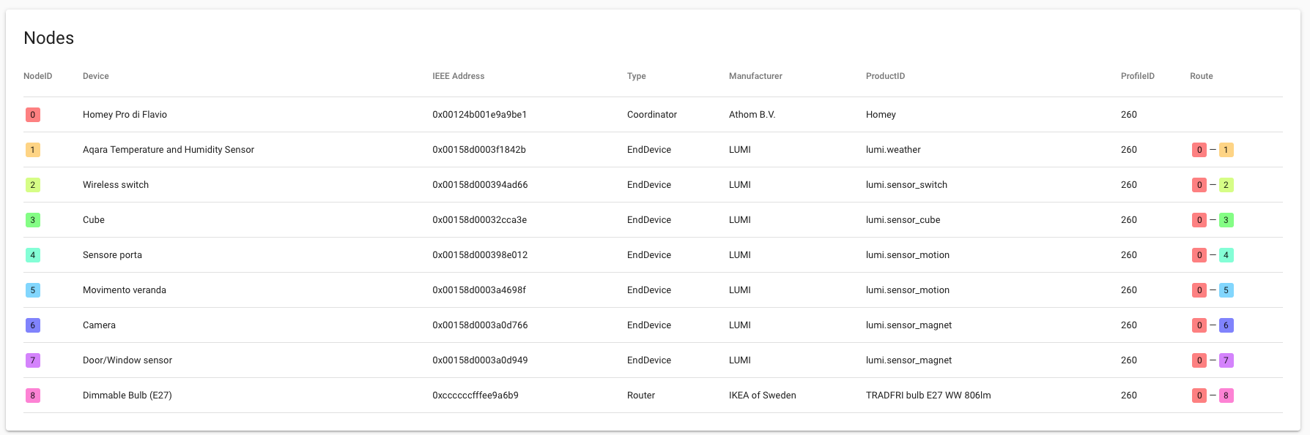
Task: Click the red NodeID badge 0 for Homey Pro
Action: point(32,115)
